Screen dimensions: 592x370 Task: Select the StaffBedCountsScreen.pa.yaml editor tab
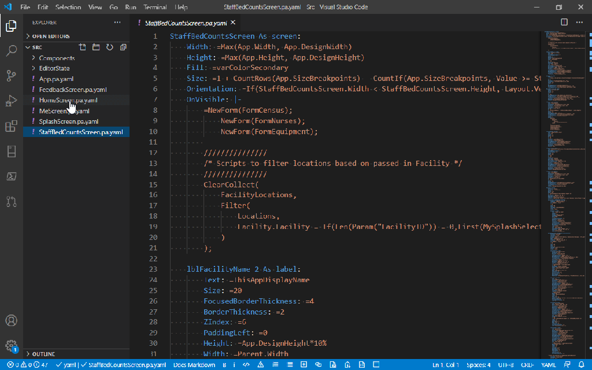(186, 23)
